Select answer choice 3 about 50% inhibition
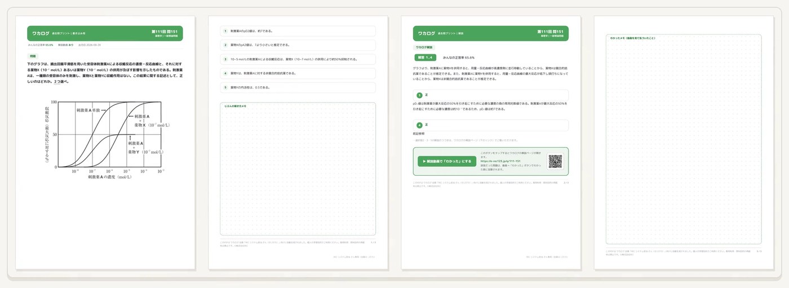The image size is (789, 288). coord(298,59)
